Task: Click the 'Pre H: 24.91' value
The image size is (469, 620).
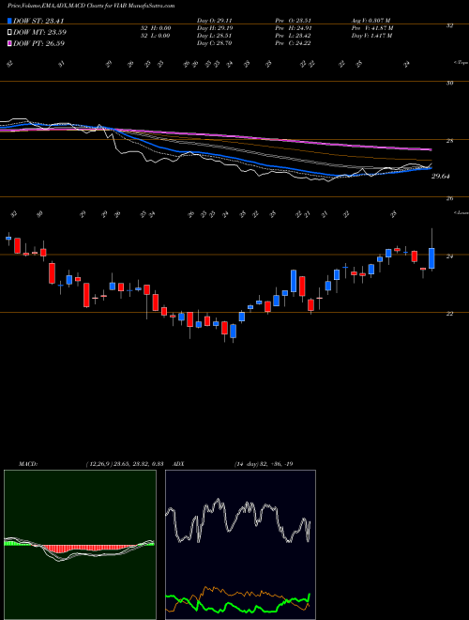Action: tap(295, 27)
